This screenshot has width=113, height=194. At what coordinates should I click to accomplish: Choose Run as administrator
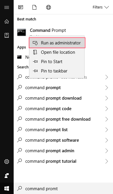point(57,43)
